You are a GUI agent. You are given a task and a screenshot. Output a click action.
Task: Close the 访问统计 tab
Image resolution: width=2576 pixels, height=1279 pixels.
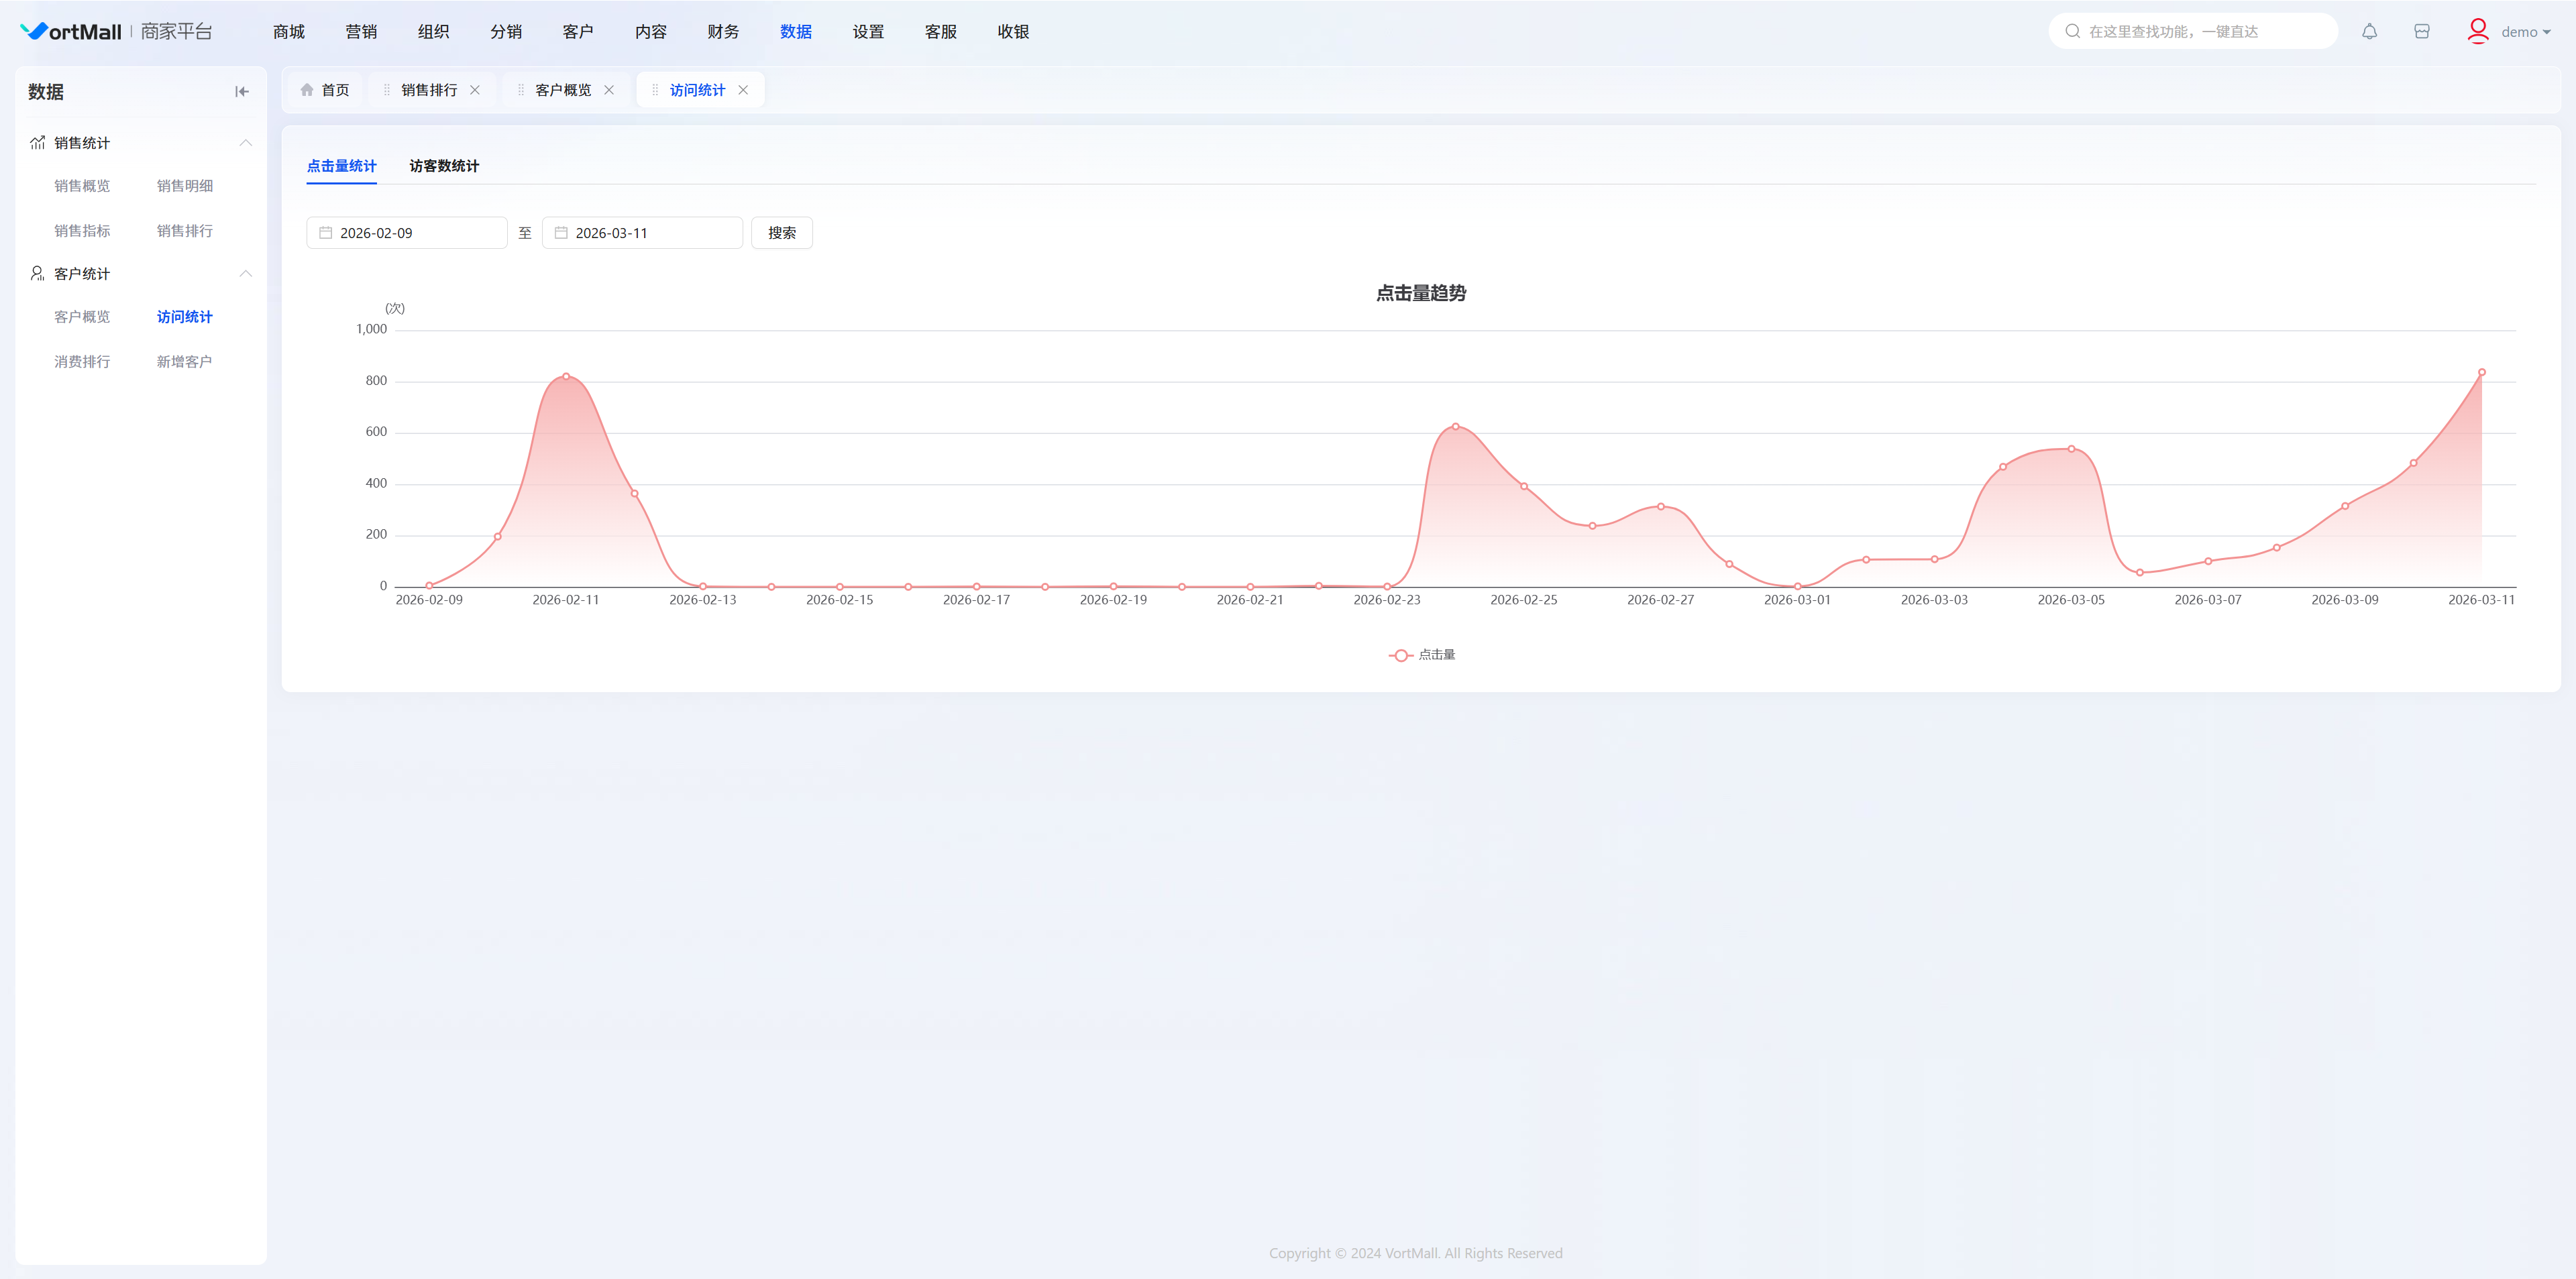pyautogui.click(x=743, y=90)
